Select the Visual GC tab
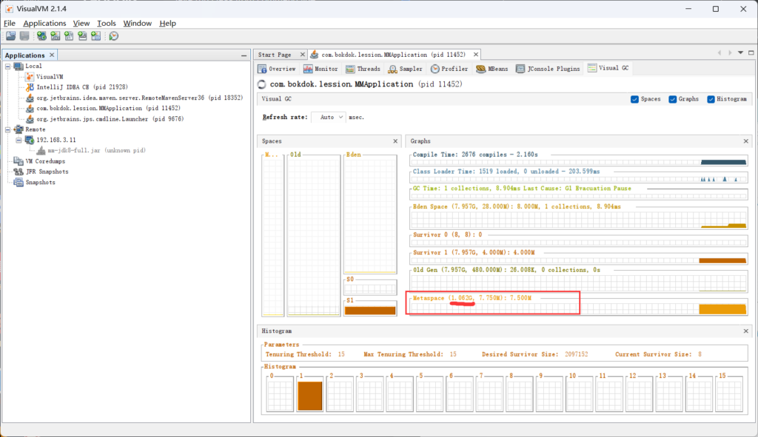758x437 pixels. pyautogui.click(x=608, y=68)
